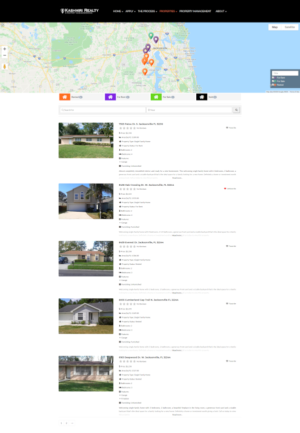The image size is (300, 433).
Task: Rate 7925 Patou Dr. with first star
Action: tap(120, 128)
